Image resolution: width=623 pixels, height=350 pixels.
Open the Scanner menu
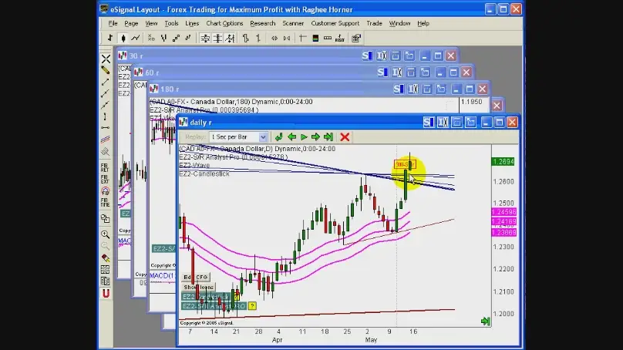pyautogui.click(x=293, y=23)
